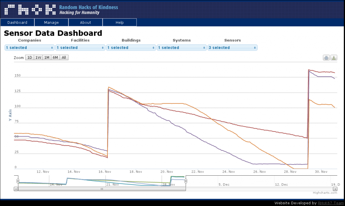Export chart with the download icon

[x=334, y=58]
